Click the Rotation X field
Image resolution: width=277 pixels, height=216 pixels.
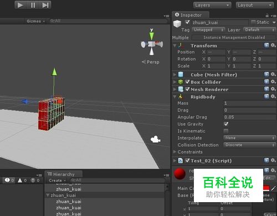(x=216, y=59)
